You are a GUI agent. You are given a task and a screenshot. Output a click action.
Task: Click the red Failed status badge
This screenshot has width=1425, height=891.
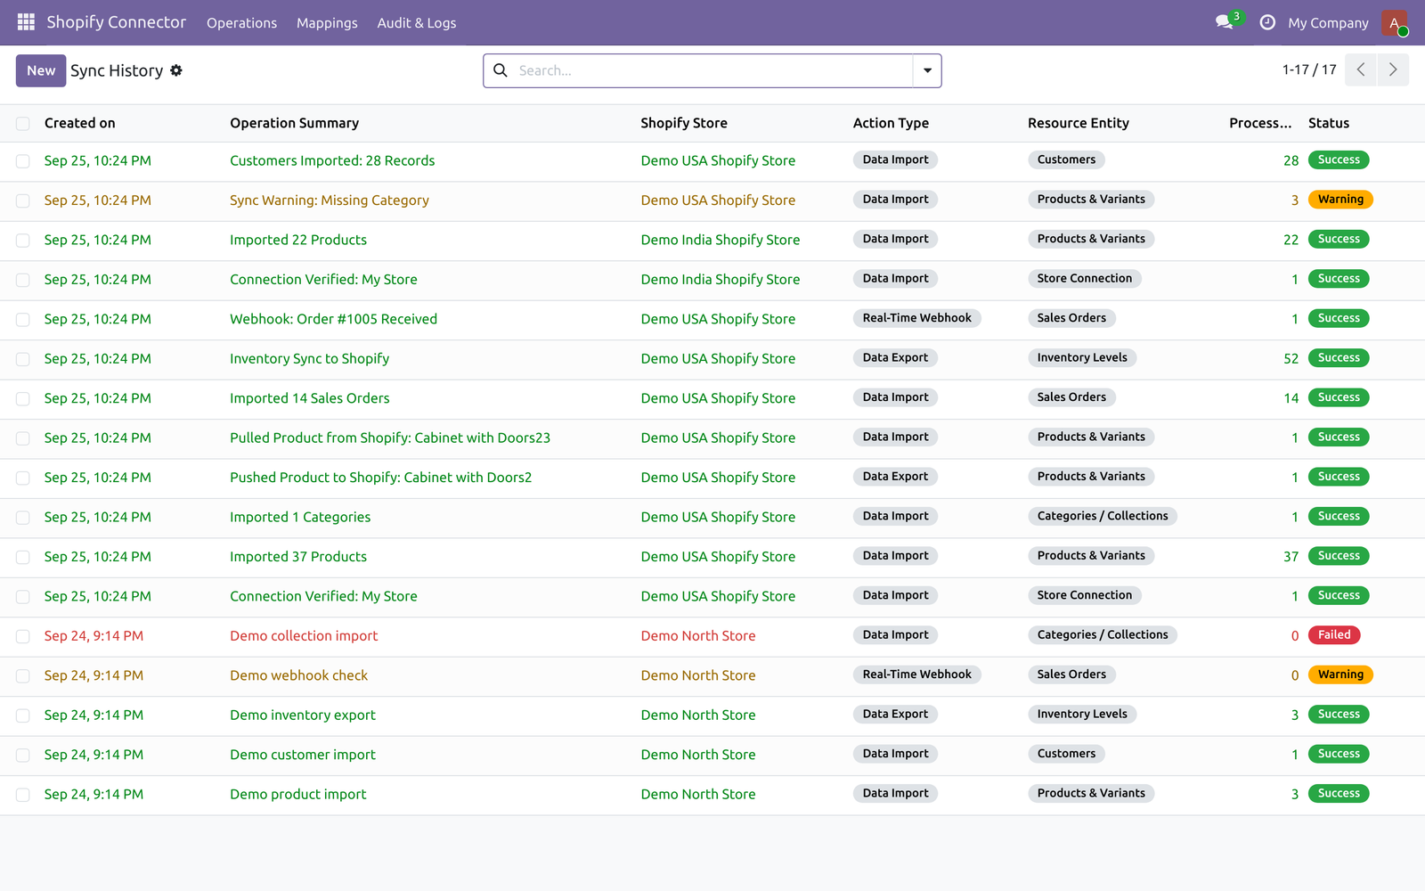1333,635
